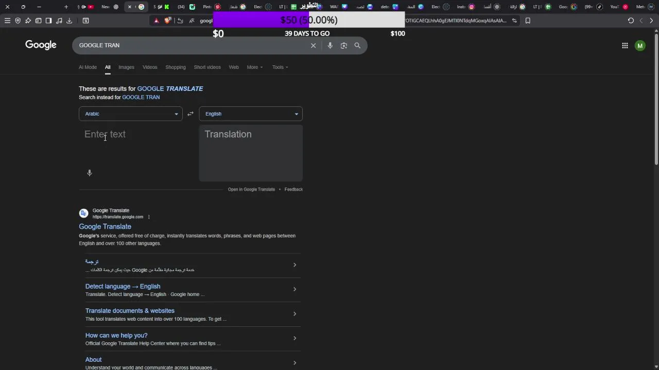The height and width of the screenshot is (370, 659).
Task: Open the Brave Shields lion icon
Action: (x=168, y=21)
